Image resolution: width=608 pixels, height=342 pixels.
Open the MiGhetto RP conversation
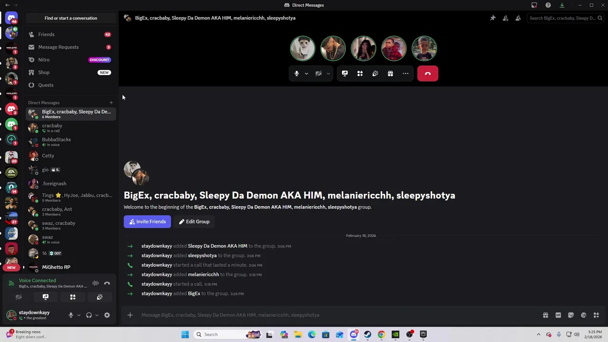(x=71, y=267)
